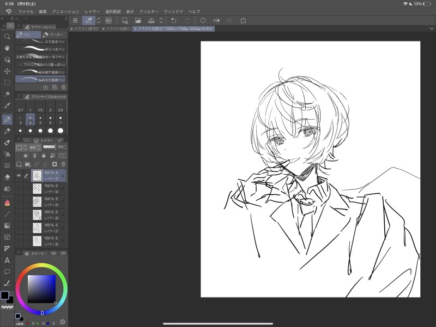Toggle clip to layer below icon
Image resolution: width=436 pixels, height=327 pixels.
(x=26, y=156)
